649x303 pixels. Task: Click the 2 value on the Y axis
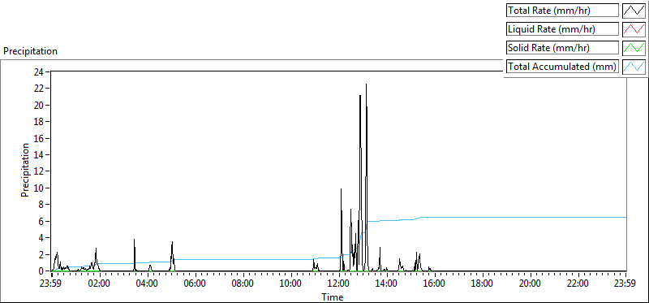[x=41, y=254]
